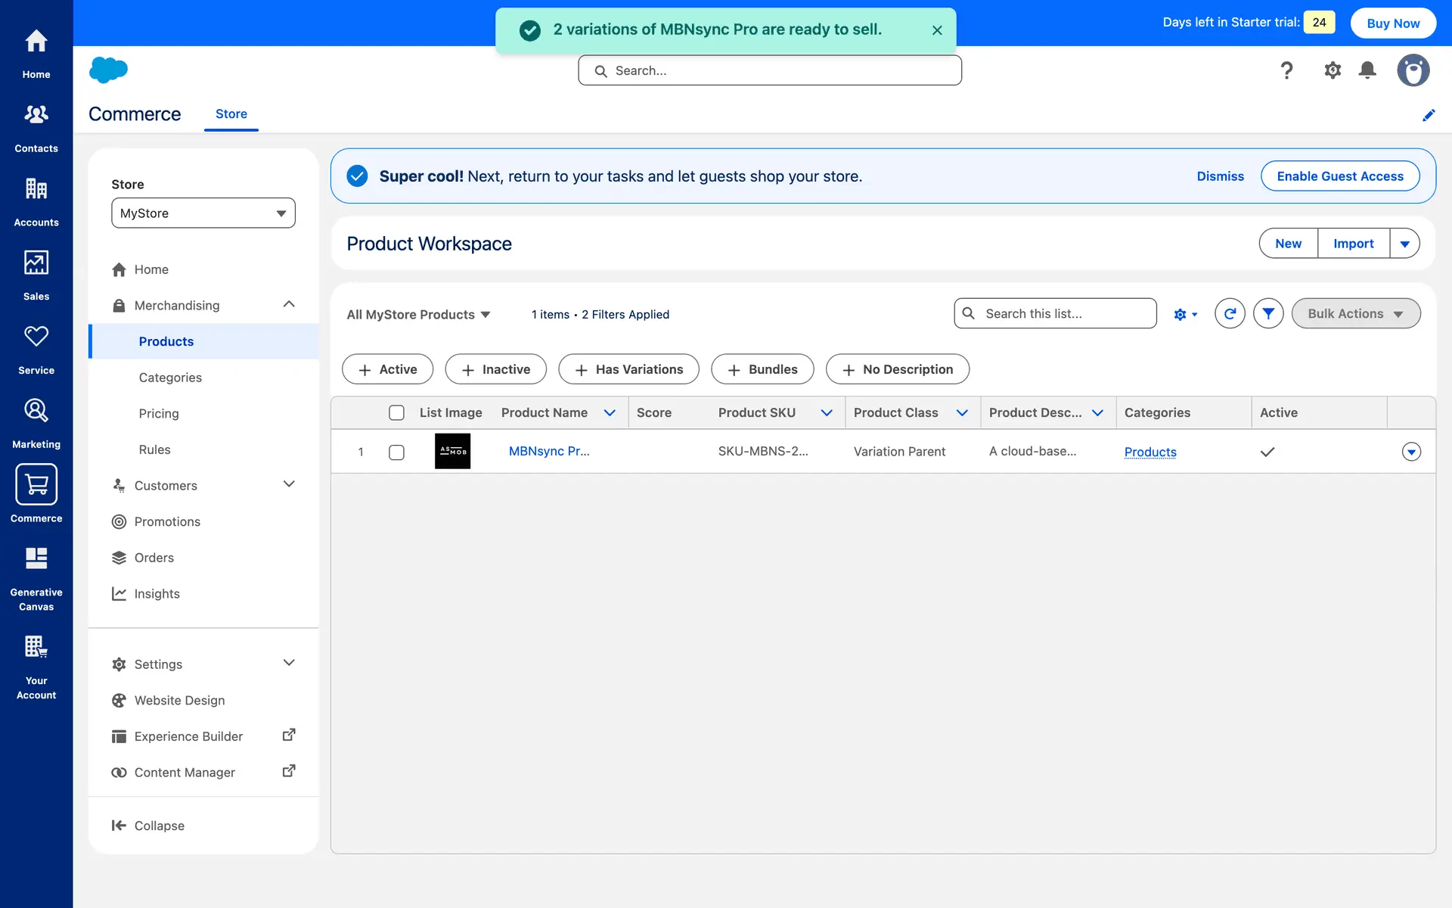
Task: Toggle the Has Variations filter chip
Action: pyautogui.click(x=628, y=369)
